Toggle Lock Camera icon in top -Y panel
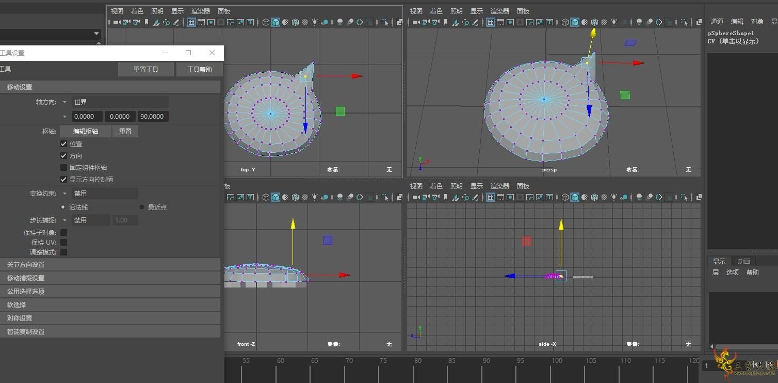This screenshot has height=383, width=778. 127,22
